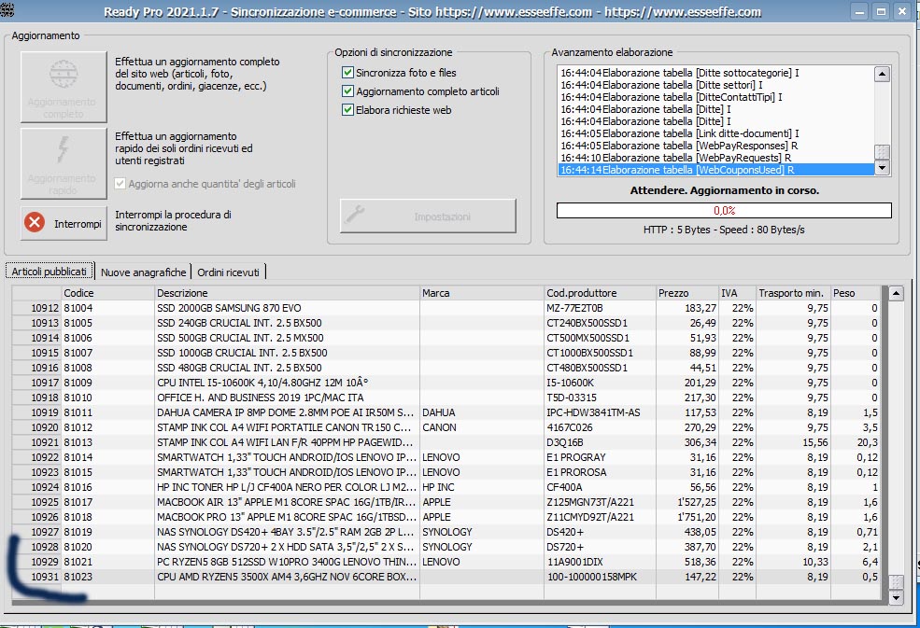Click log list scroll up arrow
Image resolution: width=920 pixels, height=628 pixels.
click(882, 74)
